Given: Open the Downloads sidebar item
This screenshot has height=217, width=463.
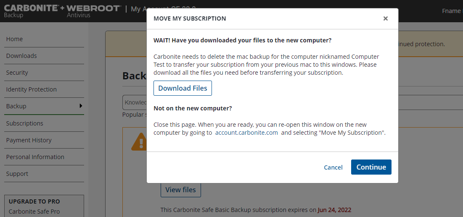Looking at the screenshot, I should (21, 56).
